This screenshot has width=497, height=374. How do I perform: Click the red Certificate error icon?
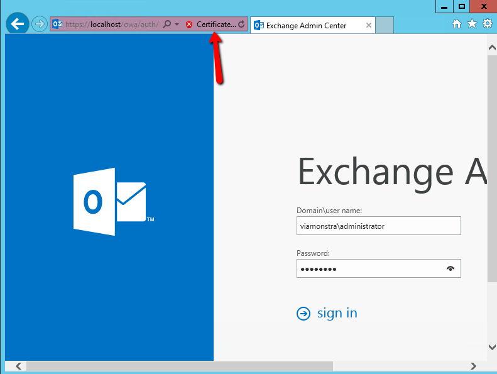[x=188, y=25]
